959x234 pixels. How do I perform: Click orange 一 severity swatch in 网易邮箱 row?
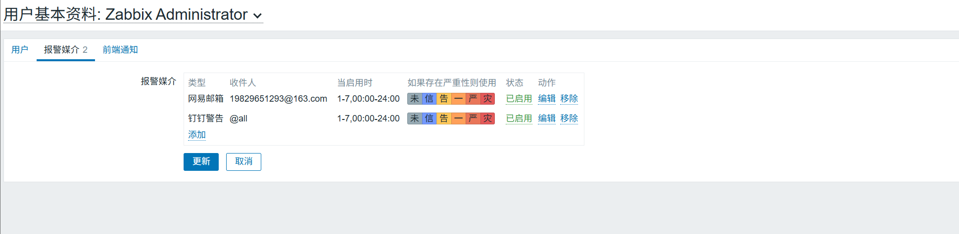click(x=458, y=99)
